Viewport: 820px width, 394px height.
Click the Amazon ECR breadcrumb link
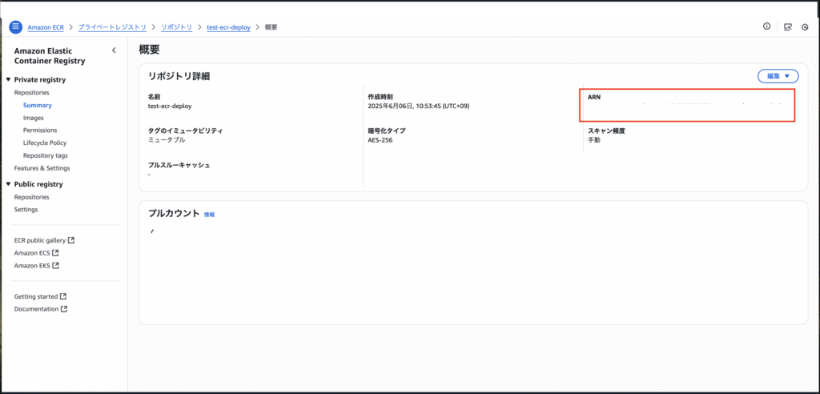(x=46, y=27)
